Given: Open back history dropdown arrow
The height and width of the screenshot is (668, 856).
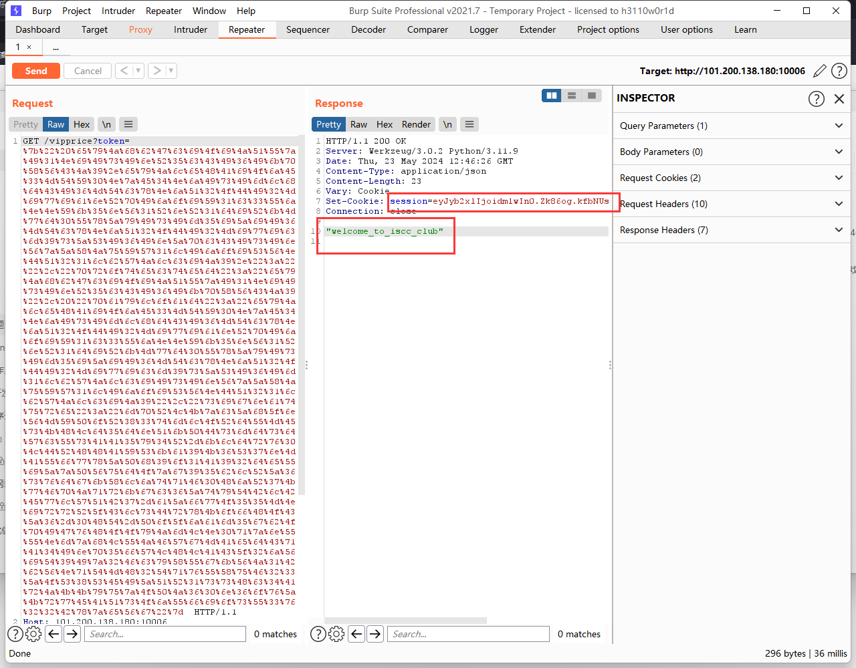Looking at the screenshot, I should click(x=138, y=71).
